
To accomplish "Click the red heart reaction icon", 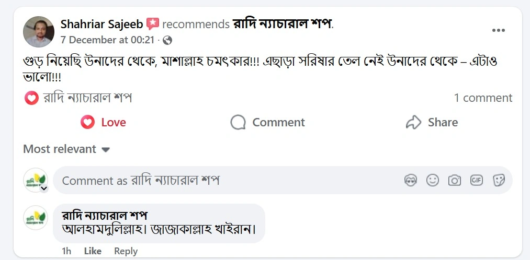I will pos(32,98).
